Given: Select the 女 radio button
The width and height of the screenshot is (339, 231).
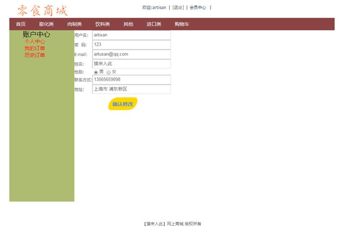Looking at the screenshot, I should pyautogui.click(x=109, y=72).
